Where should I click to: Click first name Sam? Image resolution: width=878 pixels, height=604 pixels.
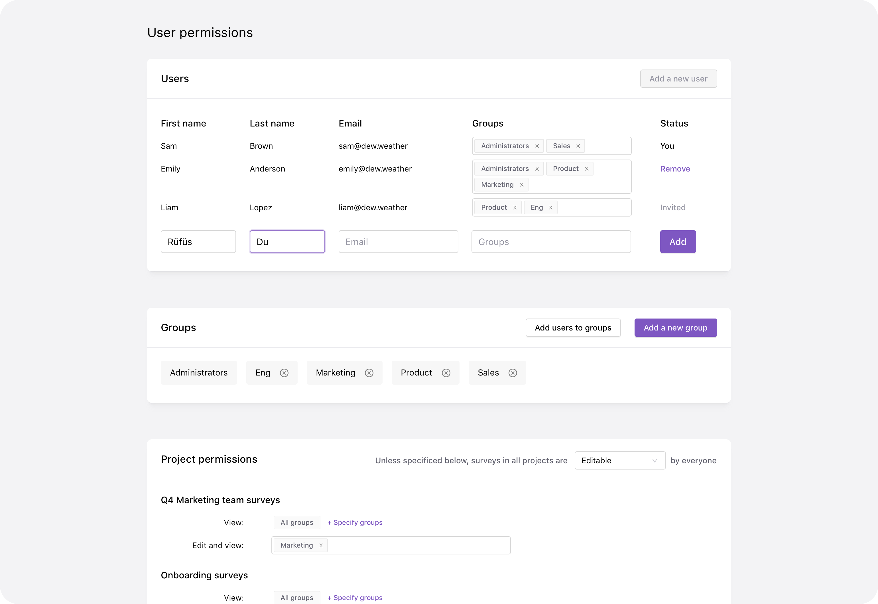pyautogui.click(x=169, y=146)
